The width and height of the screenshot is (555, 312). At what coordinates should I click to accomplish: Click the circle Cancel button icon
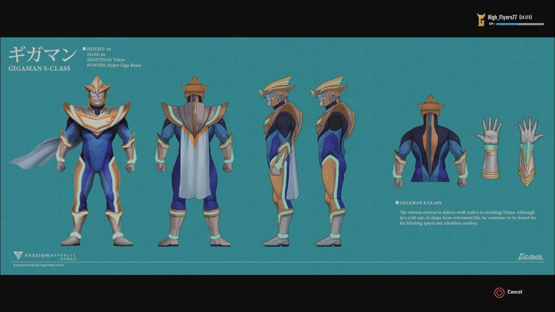tap(499, 292)
